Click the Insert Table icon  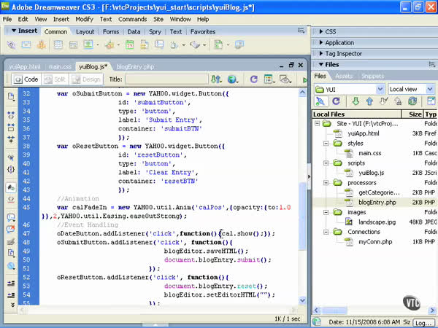coord(59,45)
